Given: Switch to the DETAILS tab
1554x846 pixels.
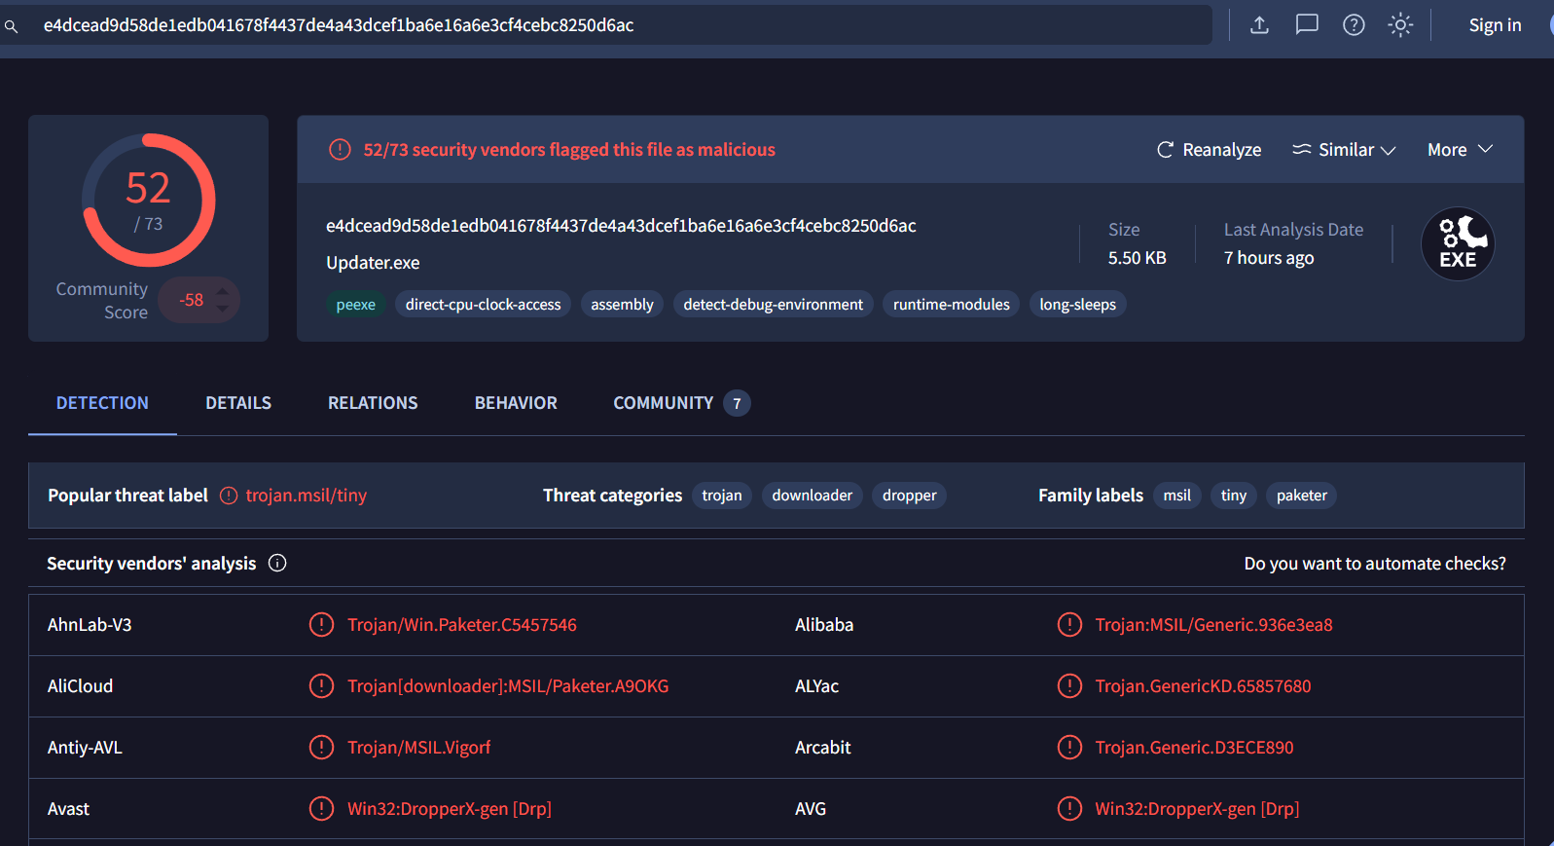Looking at the screenshot, I should (238, 403).
